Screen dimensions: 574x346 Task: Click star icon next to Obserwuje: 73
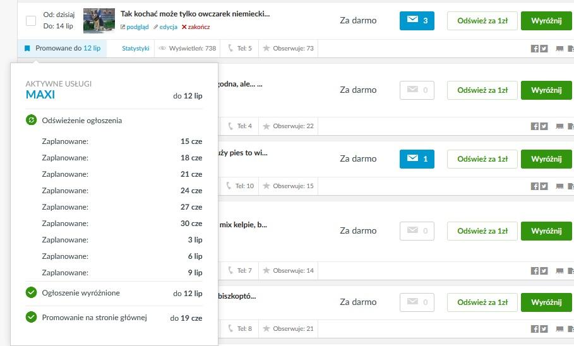tap(266, 48)
